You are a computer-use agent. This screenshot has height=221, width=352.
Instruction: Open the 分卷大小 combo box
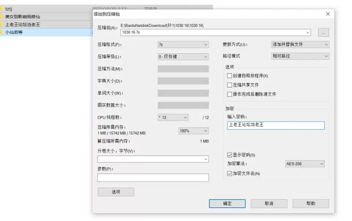point(153,159)
